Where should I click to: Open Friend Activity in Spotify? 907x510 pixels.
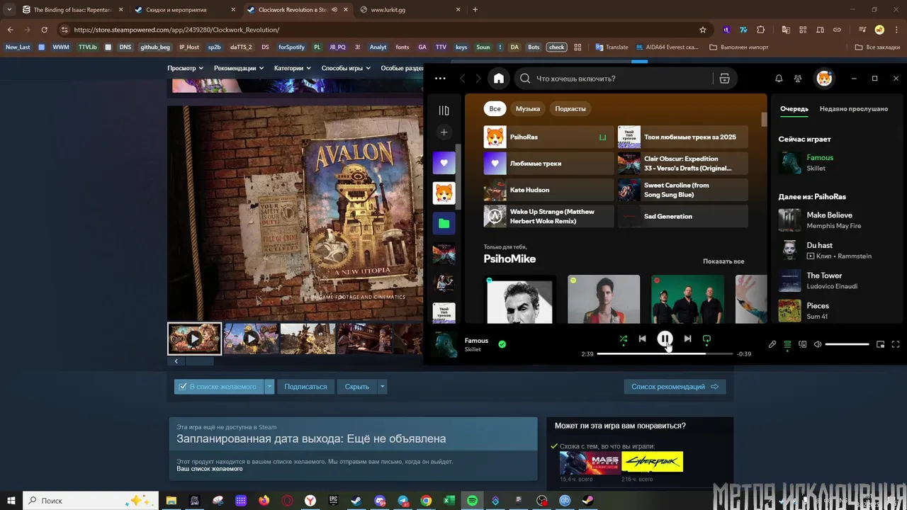[x=798, y=79]
